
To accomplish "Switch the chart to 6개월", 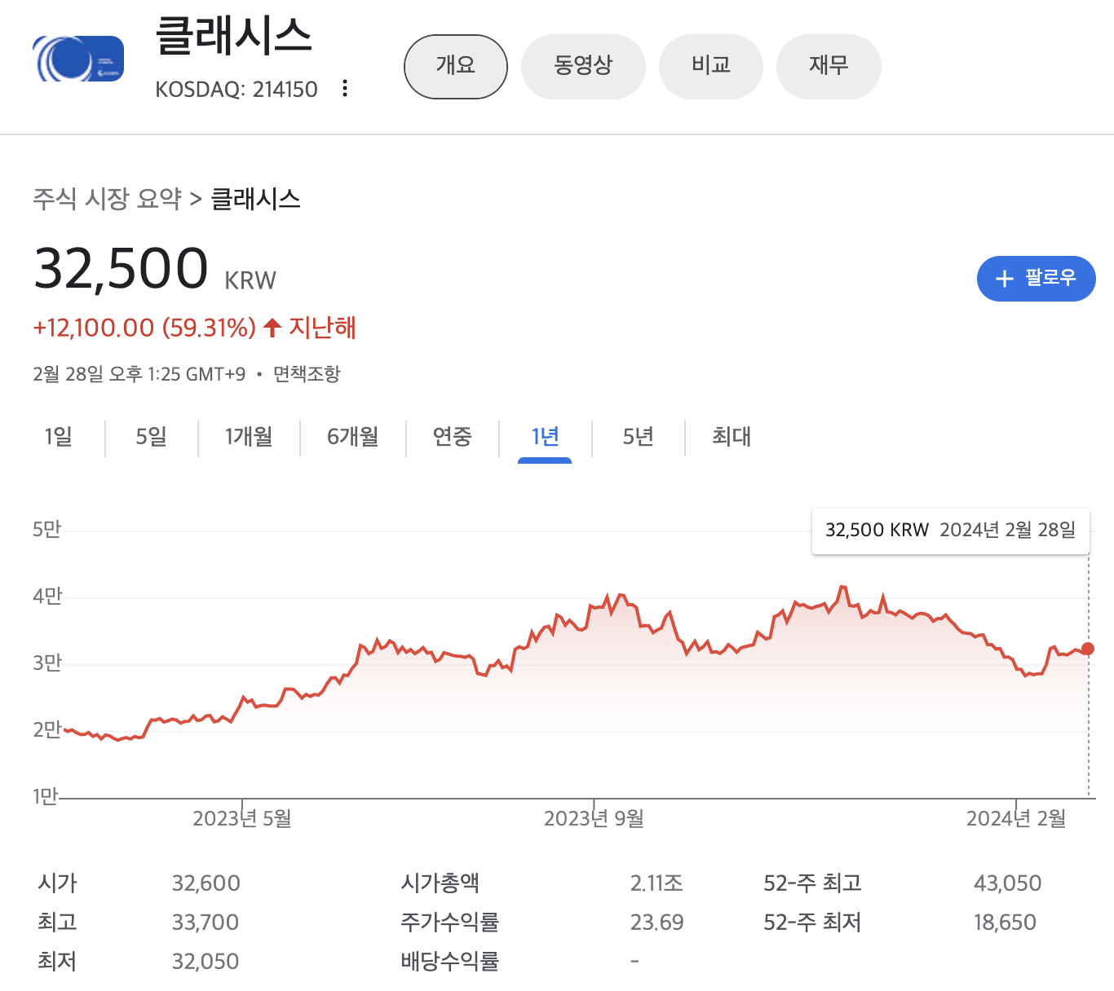I will 353,438.
